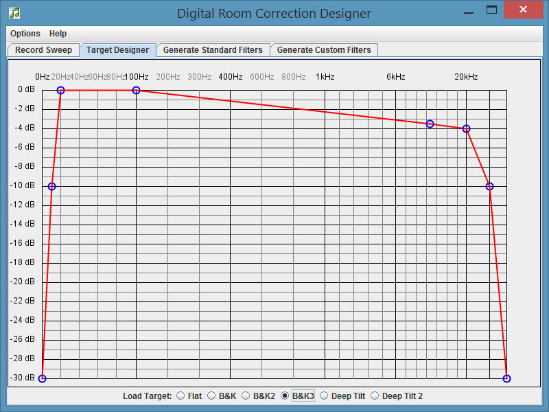Image resolution: width=549 pixels, height=412 pixels.
Task: Select the B&K3 load target
Action: [286, 396]
